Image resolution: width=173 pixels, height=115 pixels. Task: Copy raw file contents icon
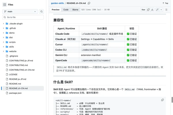point(148,10)
